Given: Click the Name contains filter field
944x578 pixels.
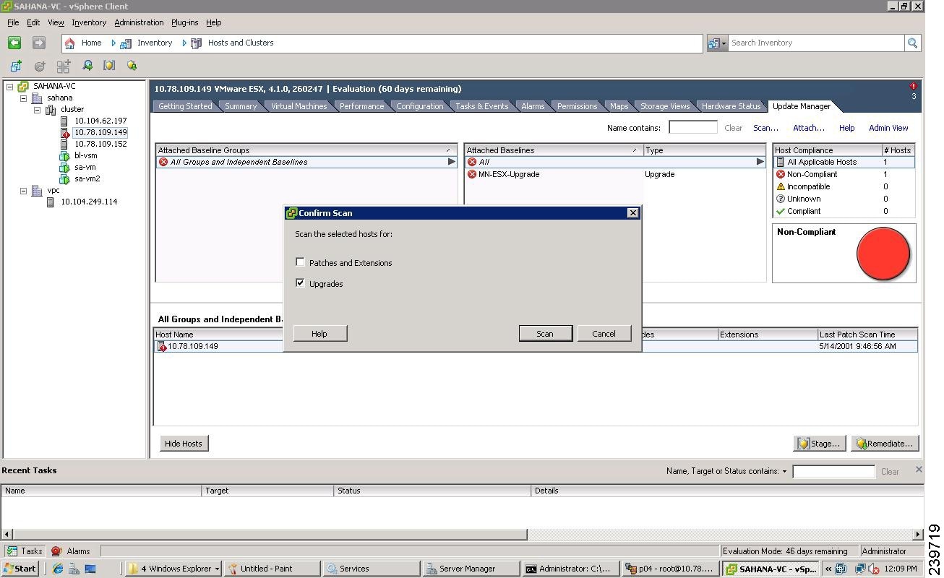Looking at the screenshot, I should pos(692,127).
